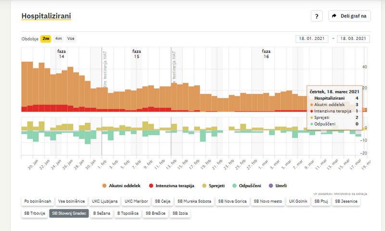The image size is (385, 231).
Task: Select Po bolnišnicah view
Action: click(x=37, y=201)
